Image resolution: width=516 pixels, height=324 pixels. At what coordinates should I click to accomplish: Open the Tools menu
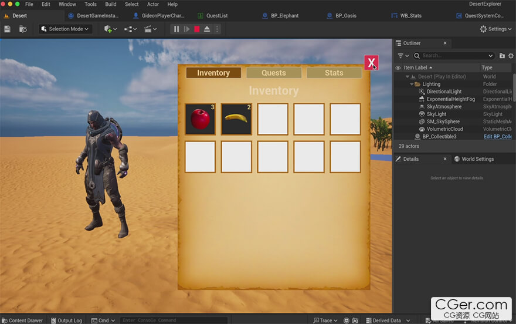click(90, 4)
